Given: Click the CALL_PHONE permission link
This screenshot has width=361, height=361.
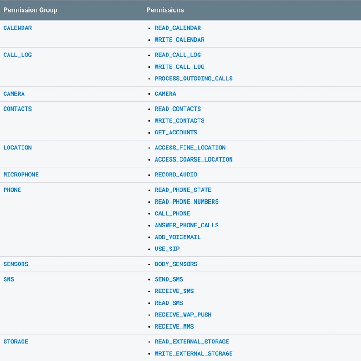Looking at the screenshot, I should 172,213.
